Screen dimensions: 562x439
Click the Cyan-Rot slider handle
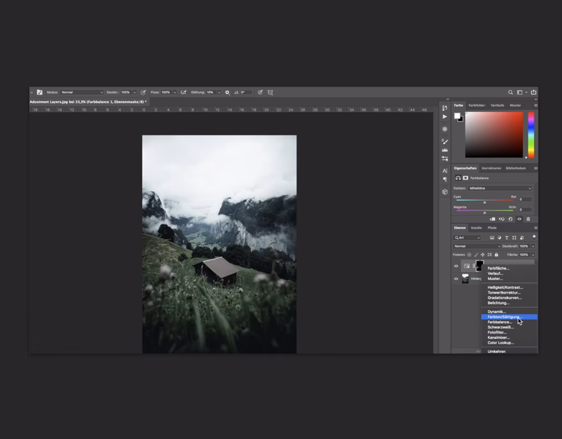485,202
